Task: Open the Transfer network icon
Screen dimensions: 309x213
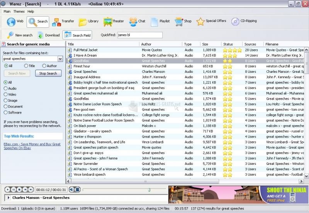Action: 56,22
